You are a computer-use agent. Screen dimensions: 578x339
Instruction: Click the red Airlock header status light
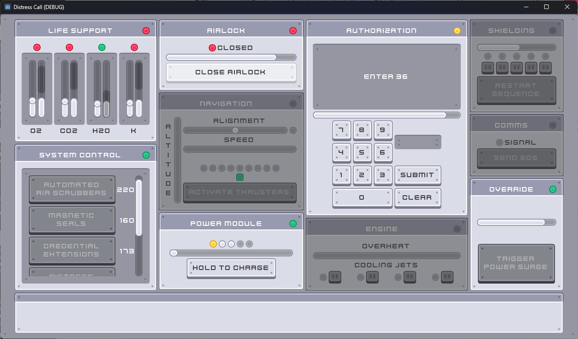[x=293, y=31]
